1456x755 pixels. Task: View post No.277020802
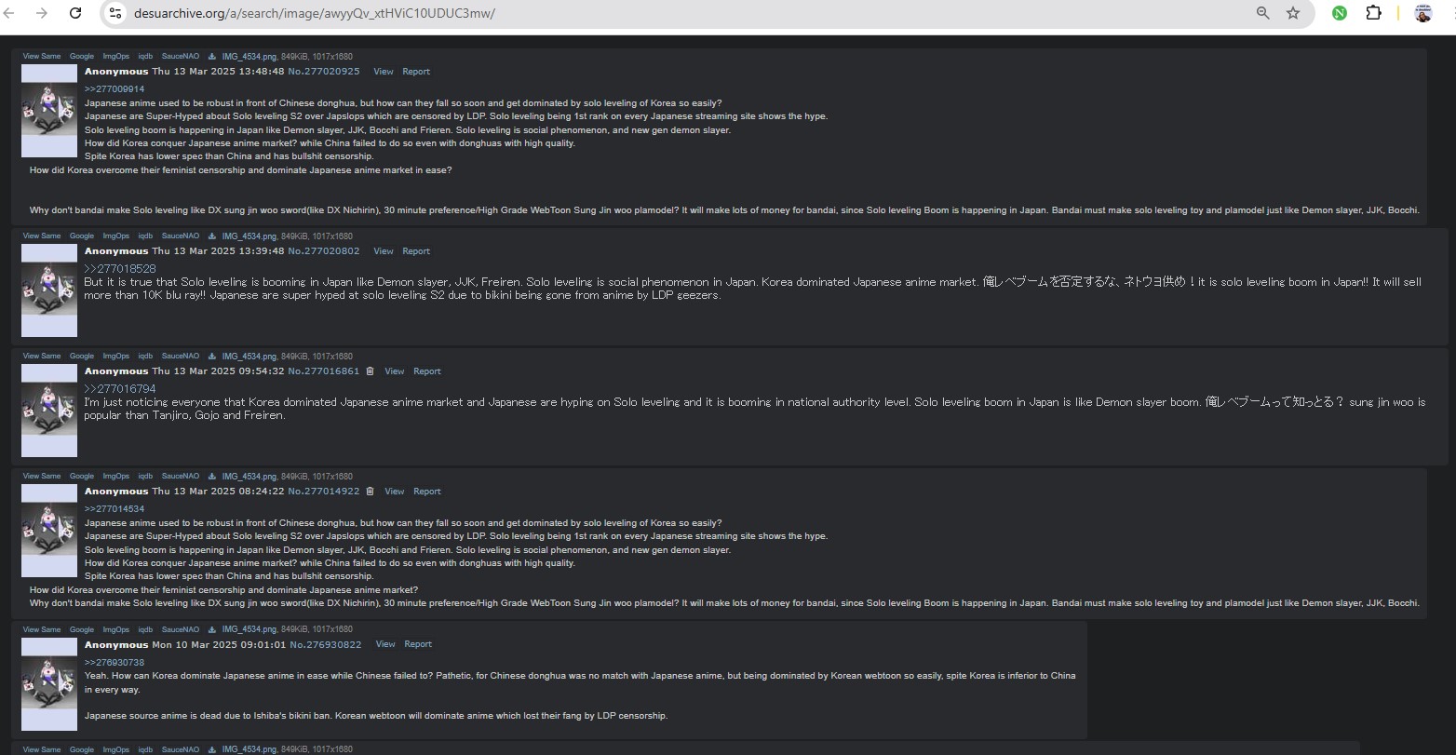(384, 251)
